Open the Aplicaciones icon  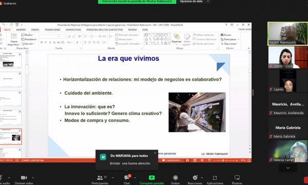click(x=215, y=178)
